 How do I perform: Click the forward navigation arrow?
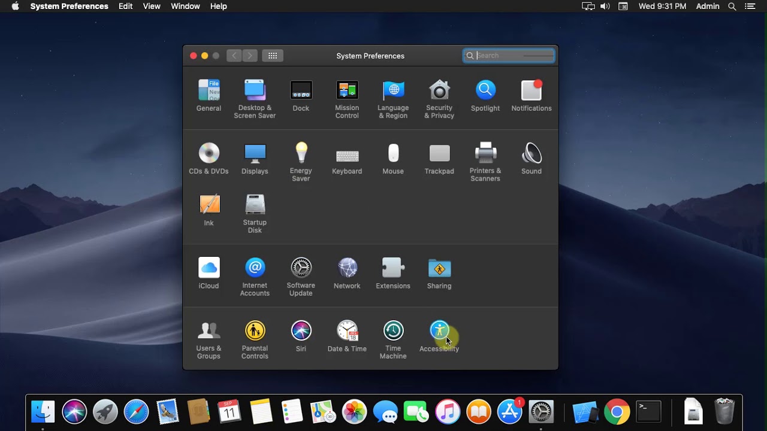(x=250, y=56)
